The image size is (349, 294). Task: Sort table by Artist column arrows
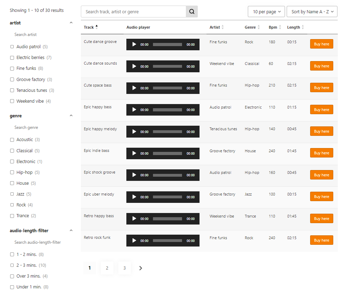pos(223,27)
